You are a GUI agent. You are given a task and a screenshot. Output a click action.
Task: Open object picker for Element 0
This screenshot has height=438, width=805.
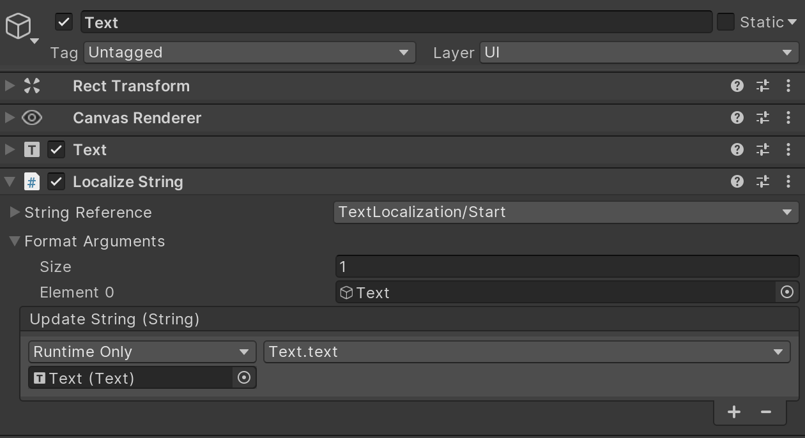[787, 292]
